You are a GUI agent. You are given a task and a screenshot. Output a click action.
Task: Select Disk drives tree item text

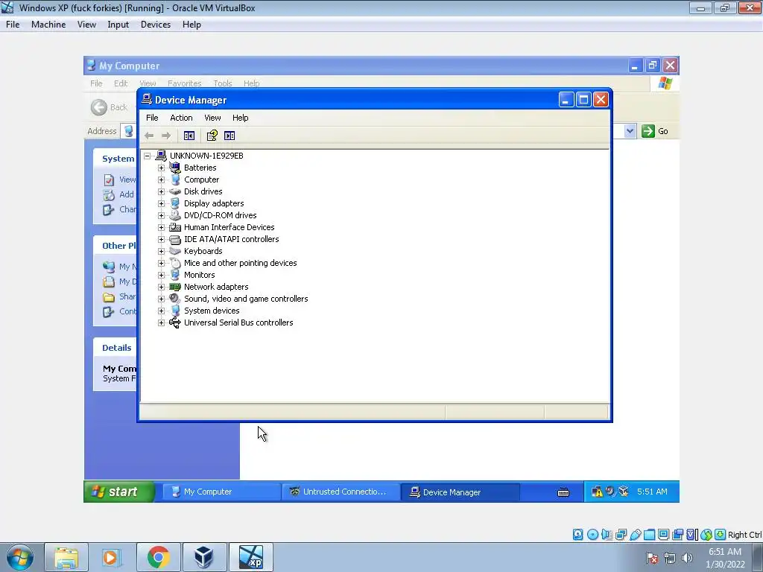[x=203, y=191]
